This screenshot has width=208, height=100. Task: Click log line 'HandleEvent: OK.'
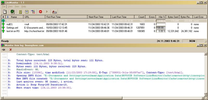click(x=28, y=70)
